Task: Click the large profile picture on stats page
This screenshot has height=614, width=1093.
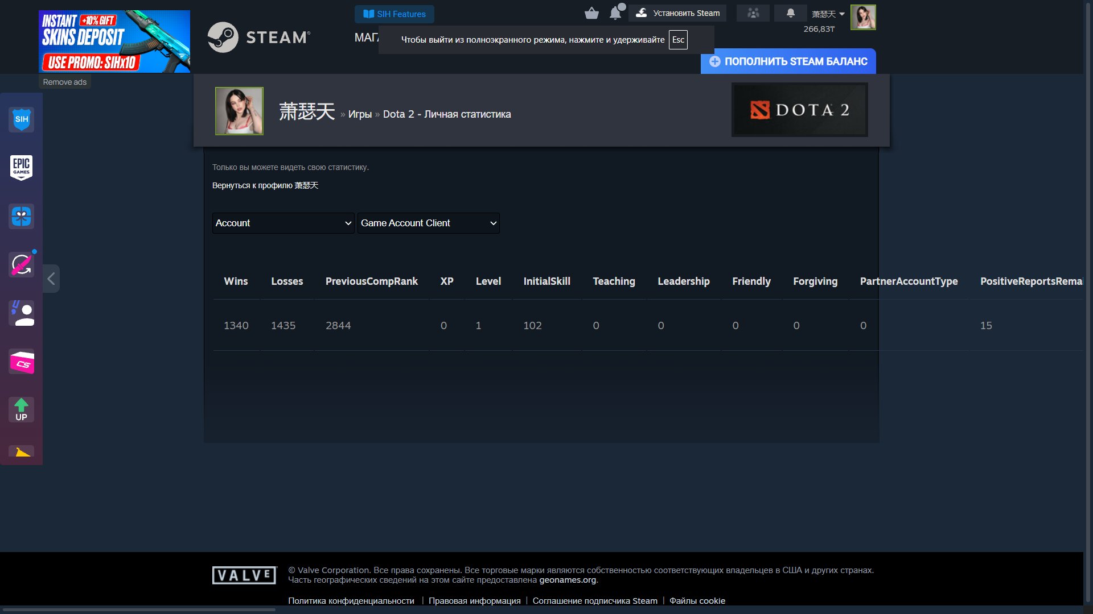Action: point(239,111)
